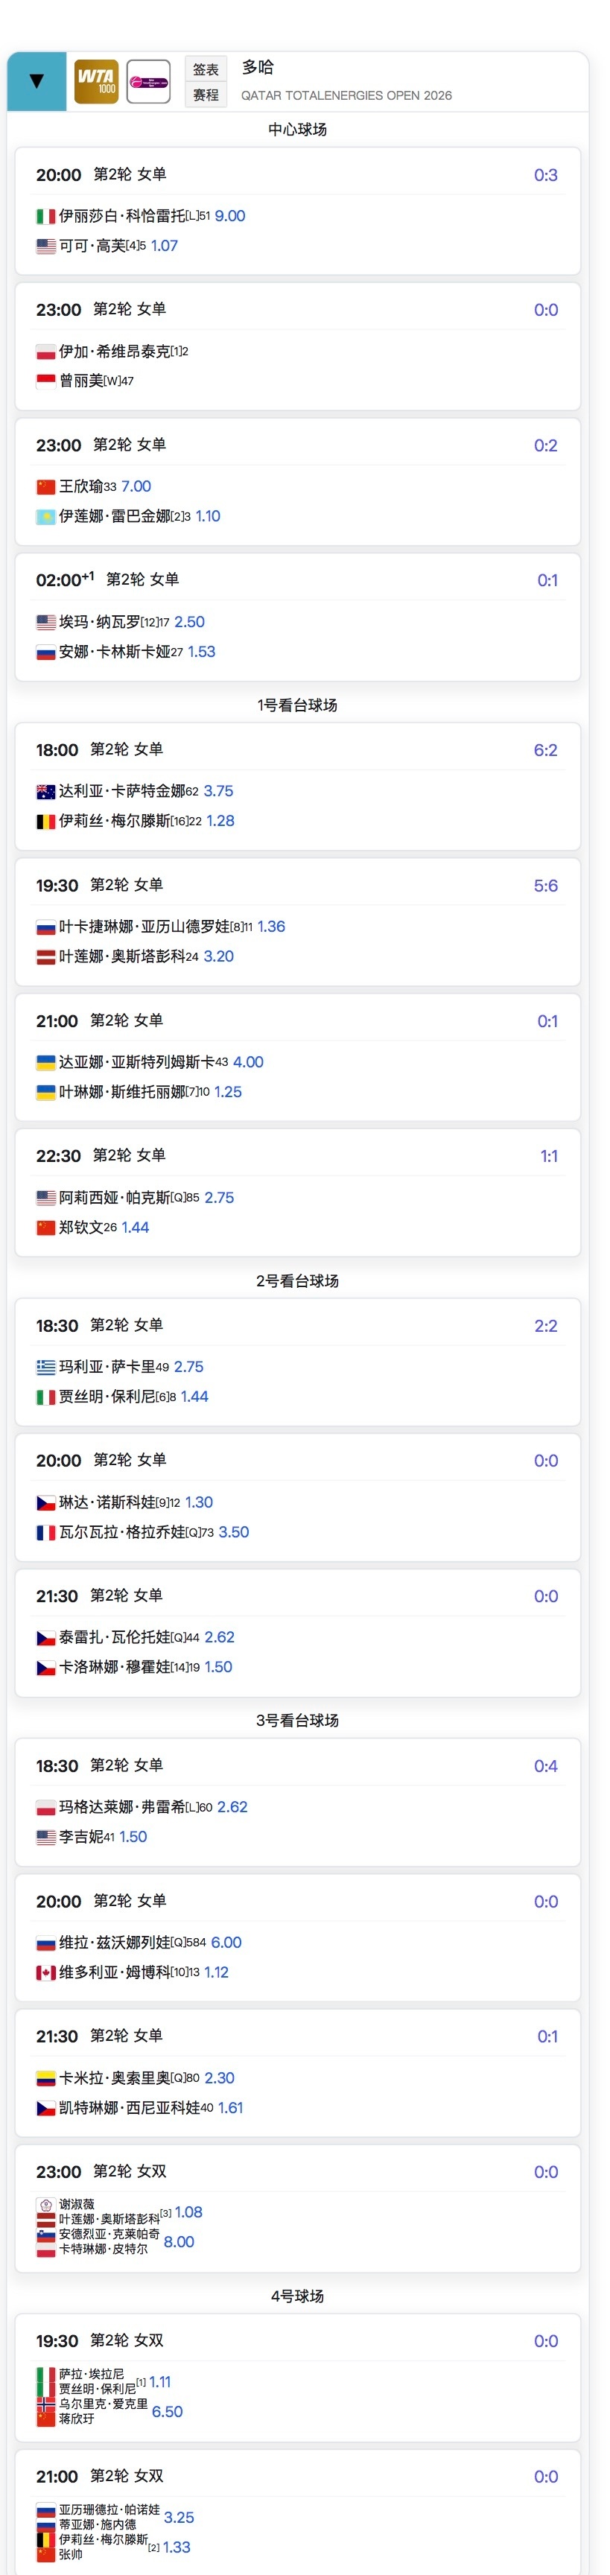Open the 赛程 schedule tab
Viewport: 610px width, 2575px height.
click(206, 95)
